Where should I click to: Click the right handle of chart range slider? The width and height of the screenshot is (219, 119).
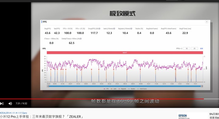coord(202,86)
